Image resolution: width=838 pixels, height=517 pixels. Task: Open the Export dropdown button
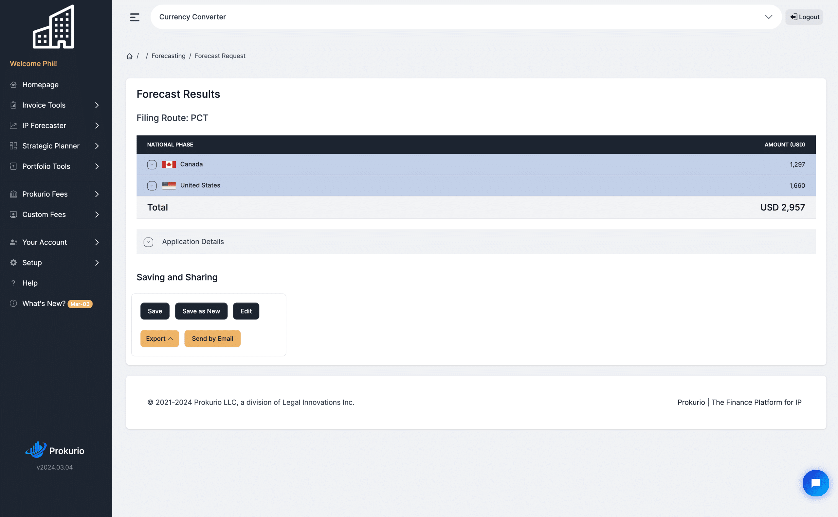click(159, 338)
